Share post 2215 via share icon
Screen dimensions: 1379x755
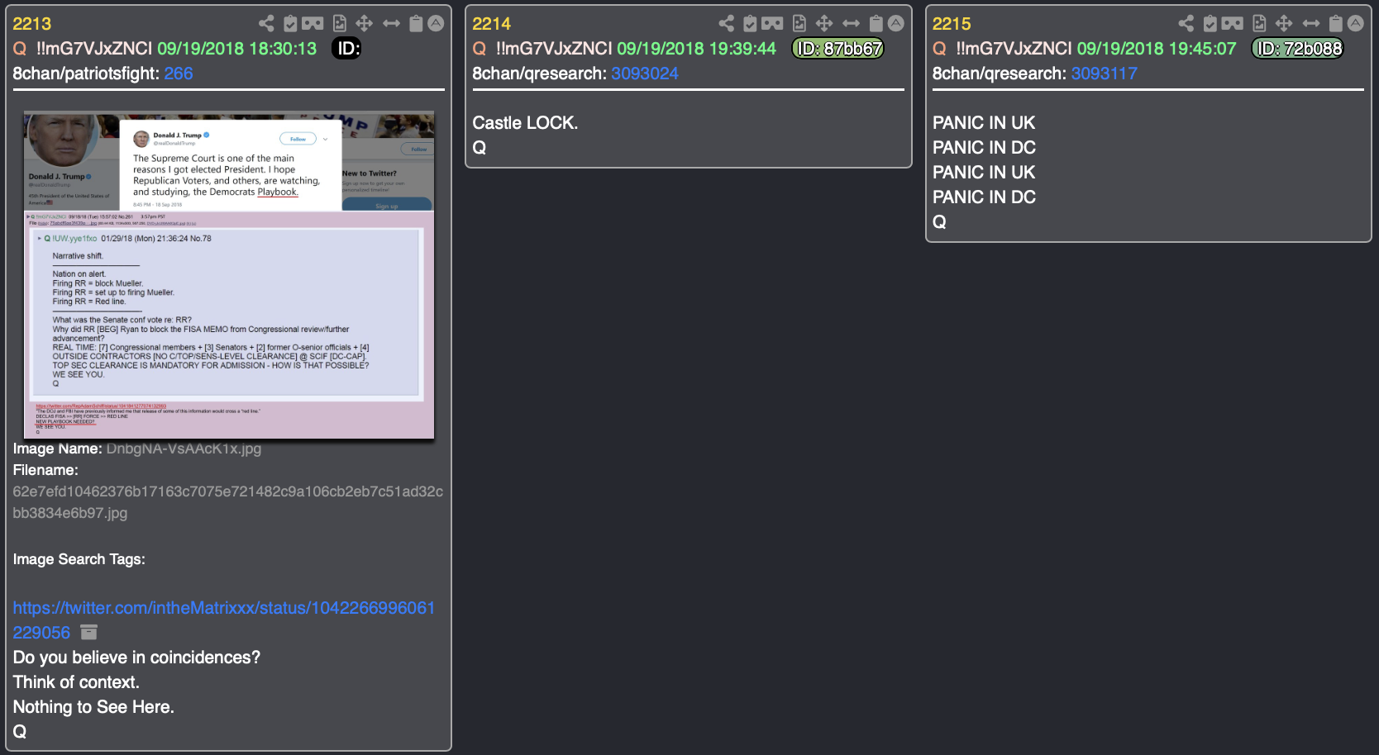[x=1186, y=24]
